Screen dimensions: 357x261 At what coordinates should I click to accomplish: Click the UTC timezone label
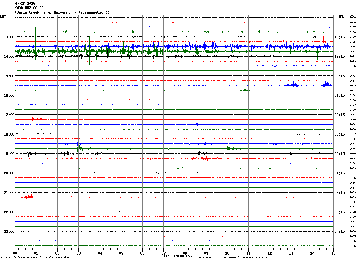pyautogui.click(x=341, y=17)
